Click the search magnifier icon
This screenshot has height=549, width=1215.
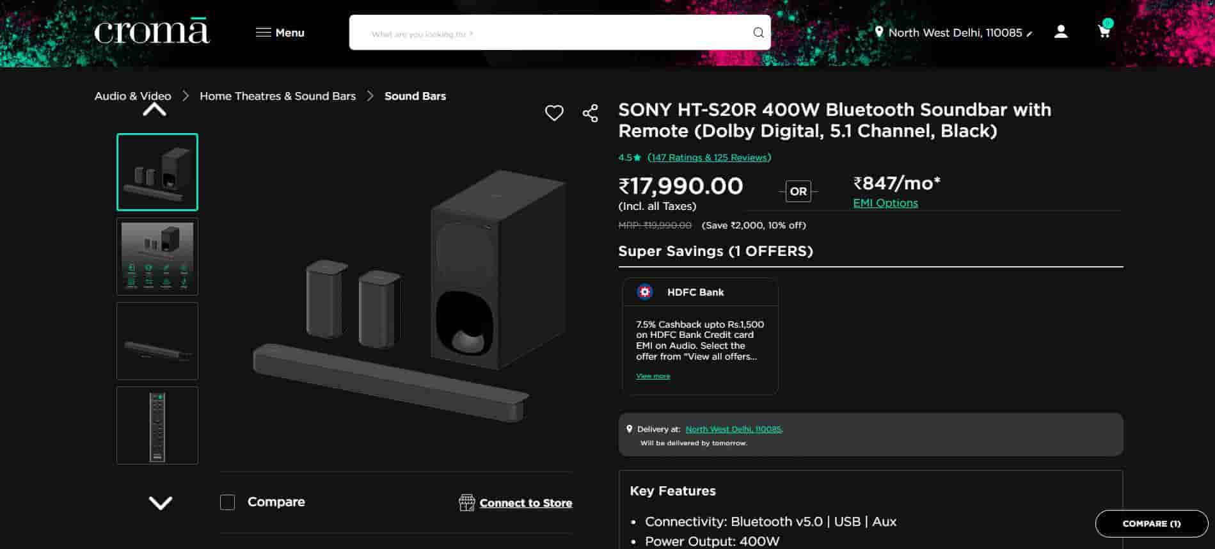coord(758,33)
